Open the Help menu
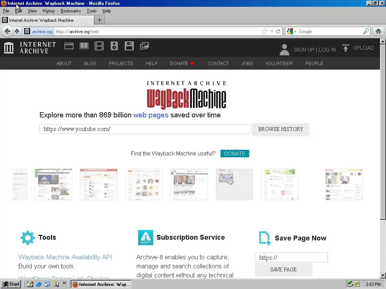The width and height of the screenshot is (386, 289). click(x=107, y=11)
